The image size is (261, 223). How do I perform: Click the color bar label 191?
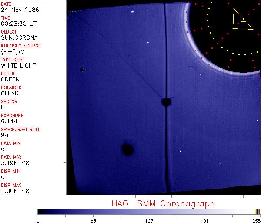pos(204,221)
